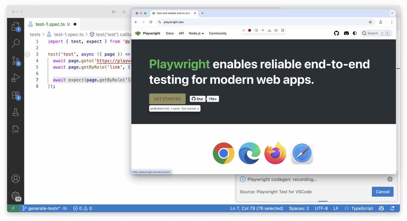Click the test-1.spec.ts breadcrumb
Viewport: 407px width, 221px height.
click(x=65, y=35)
